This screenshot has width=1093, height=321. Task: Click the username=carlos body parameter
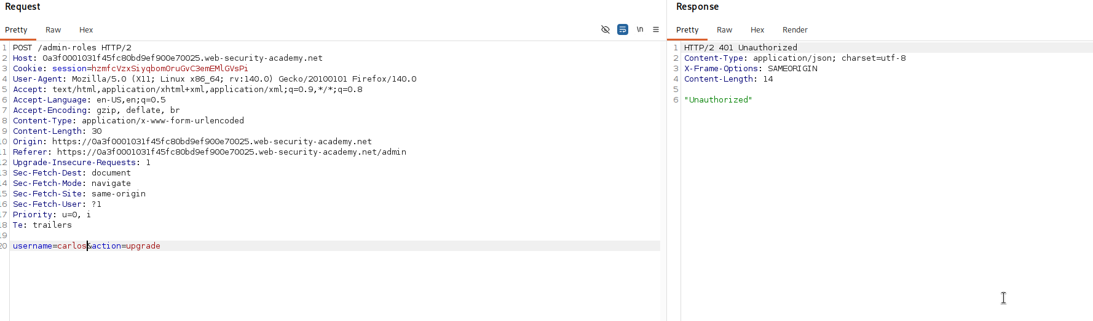point(50,246)
